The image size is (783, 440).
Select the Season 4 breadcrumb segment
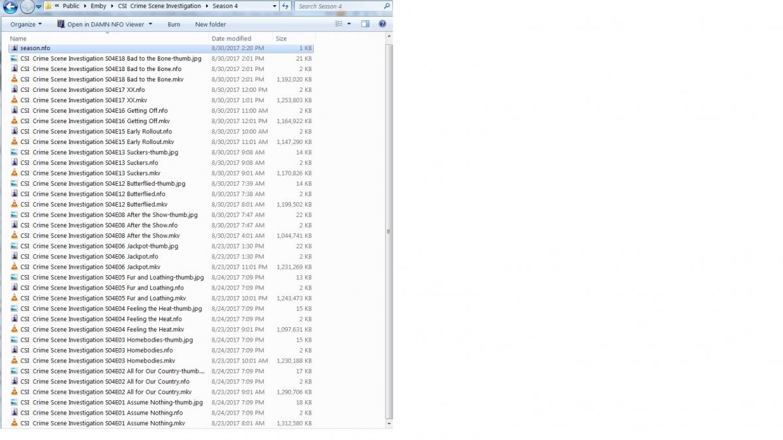click(x=225, y=6)
